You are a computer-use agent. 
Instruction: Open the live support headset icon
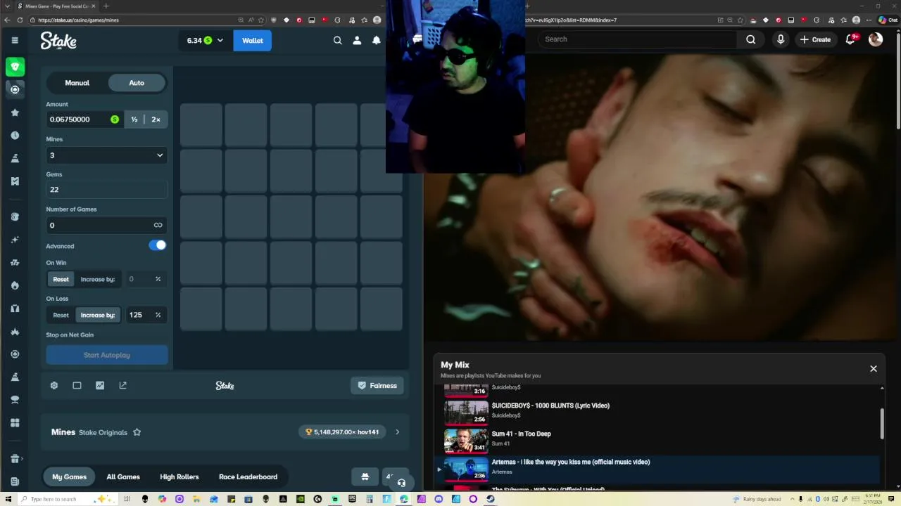401,483
